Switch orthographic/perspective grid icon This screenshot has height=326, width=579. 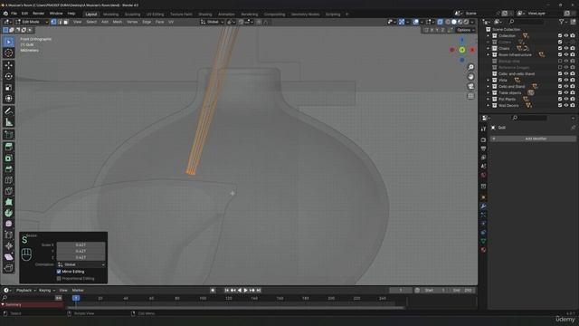(x=470, y=96)
